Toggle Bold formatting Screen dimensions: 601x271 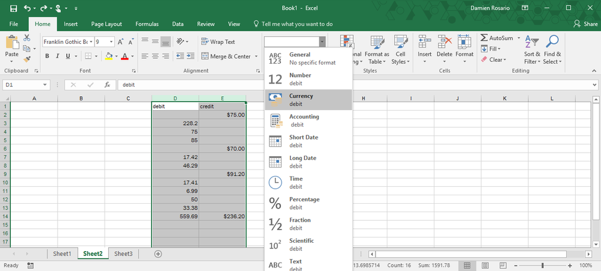tap(47, 56)
